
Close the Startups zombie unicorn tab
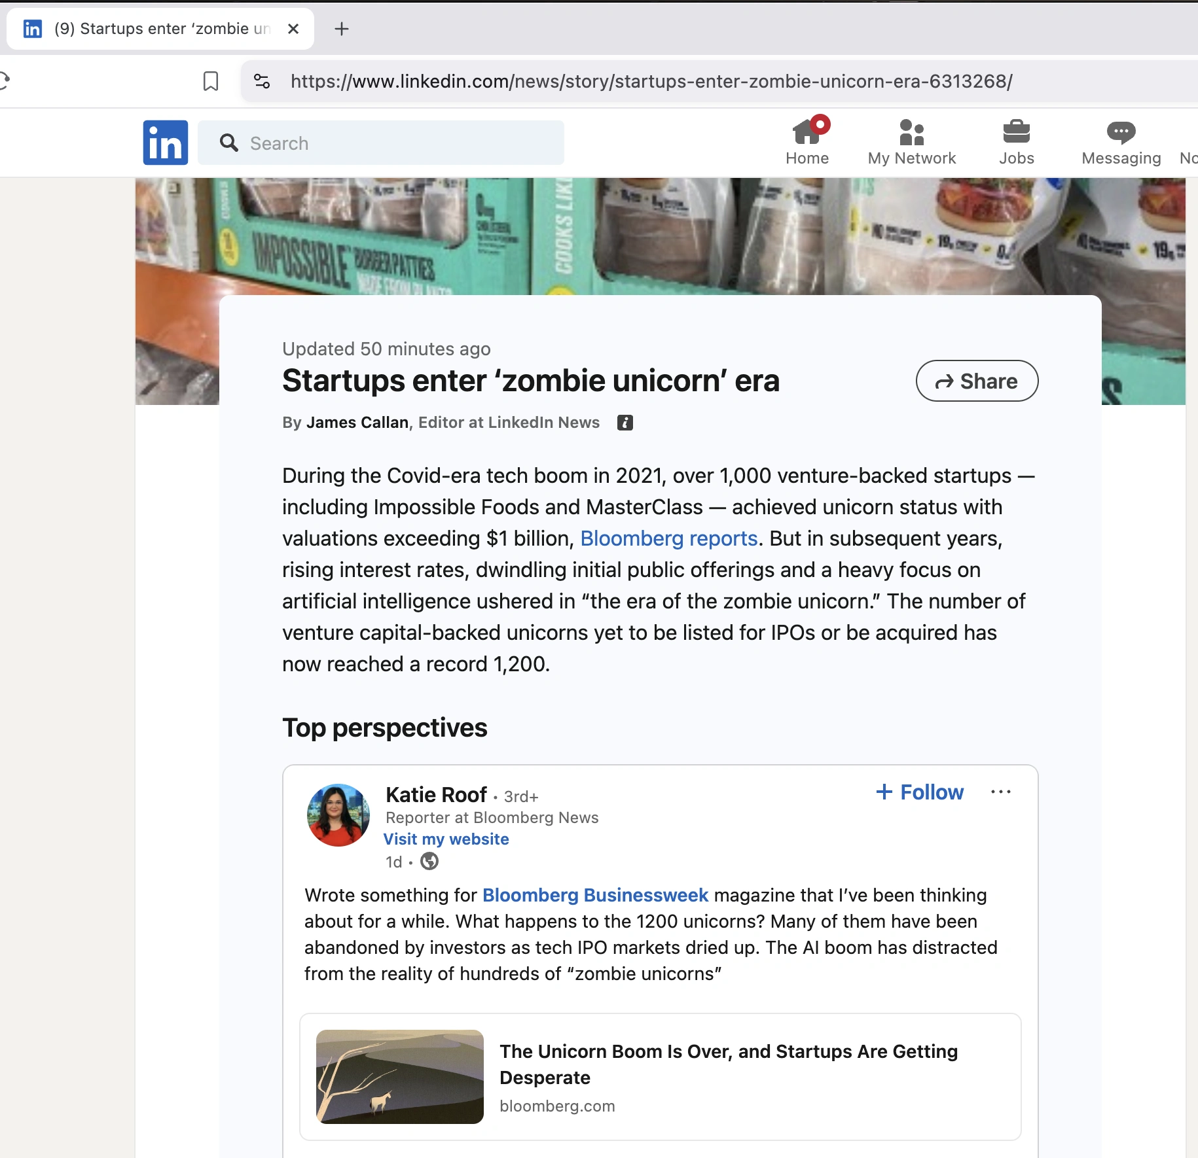(293, 29)
